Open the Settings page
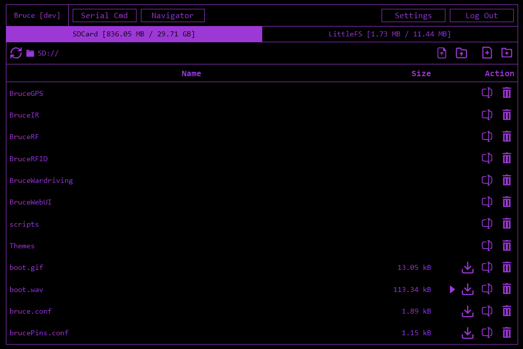The image size is (523, 349). [413, 16]
